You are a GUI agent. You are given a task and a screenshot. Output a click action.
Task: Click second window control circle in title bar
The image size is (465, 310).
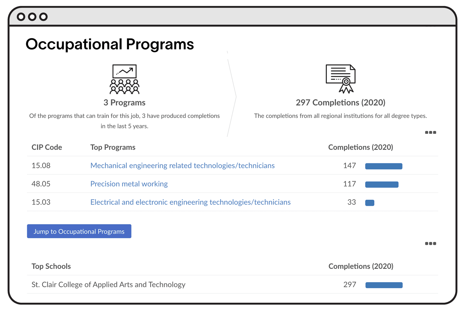32,17
